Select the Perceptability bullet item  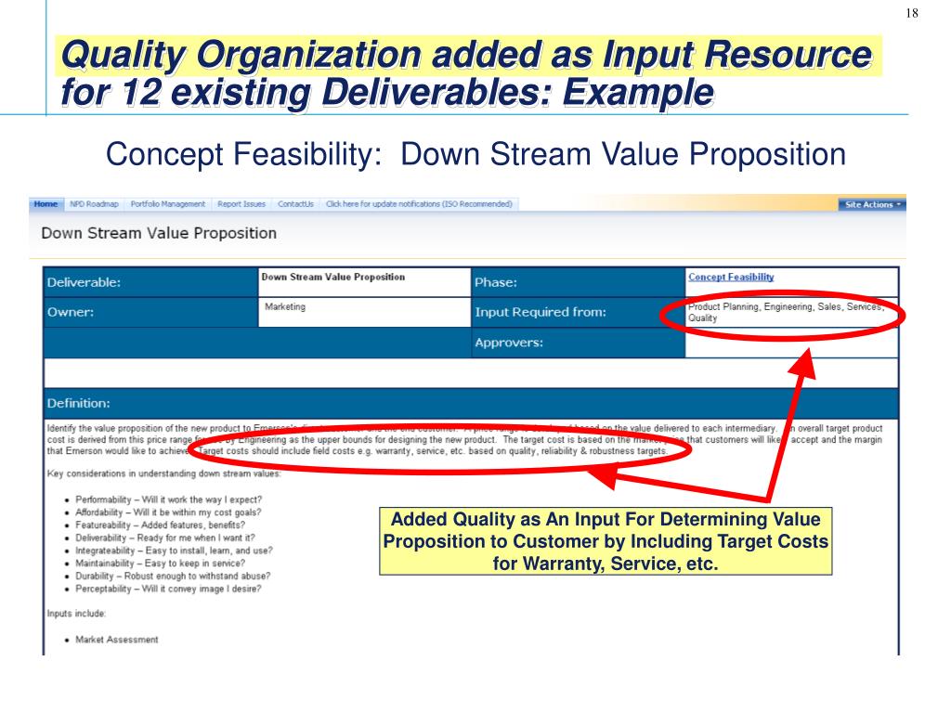(x=168, y=589)
